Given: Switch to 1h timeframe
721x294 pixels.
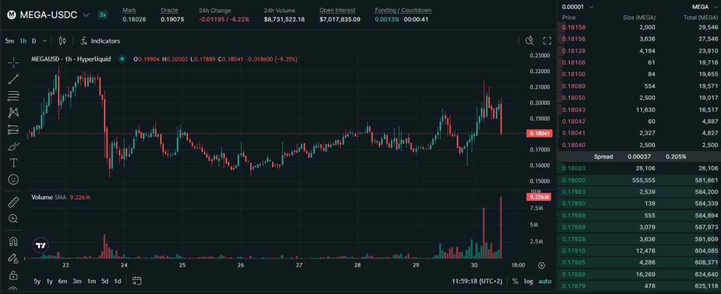Looking at the screenshot, I should [x=23, y=41].
